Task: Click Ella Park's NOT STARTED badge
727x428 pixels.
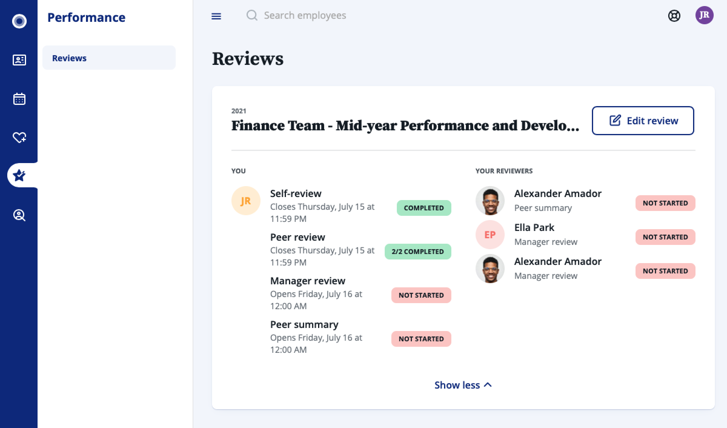Action: tap(665, 237)
